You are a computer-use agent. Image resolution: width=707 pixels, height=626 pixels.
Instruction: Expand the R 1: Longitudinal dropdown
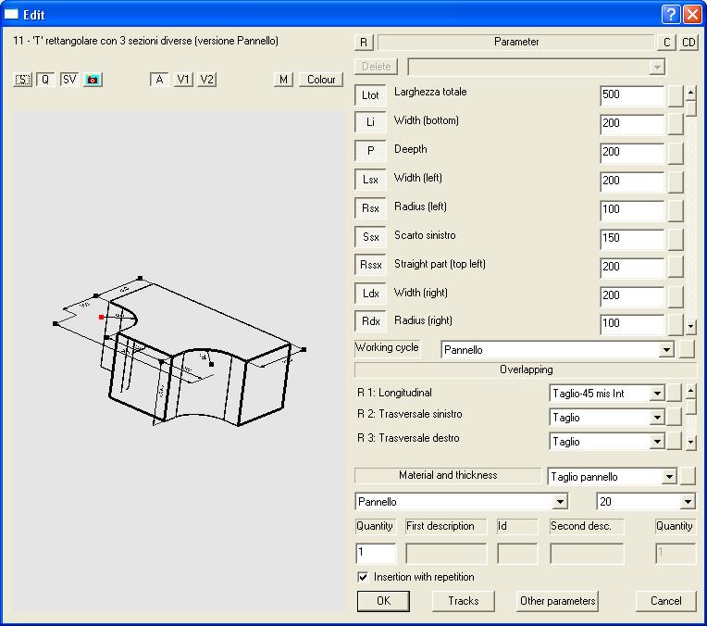coord(657,394)
